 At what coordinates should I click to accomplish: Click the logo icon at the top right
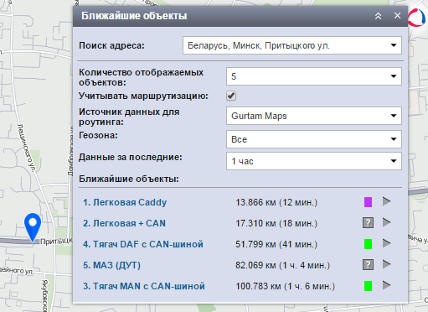click(417, 18)
